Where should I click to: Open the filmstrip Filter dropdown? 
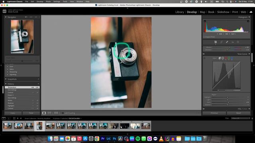[x=241, y=118]
